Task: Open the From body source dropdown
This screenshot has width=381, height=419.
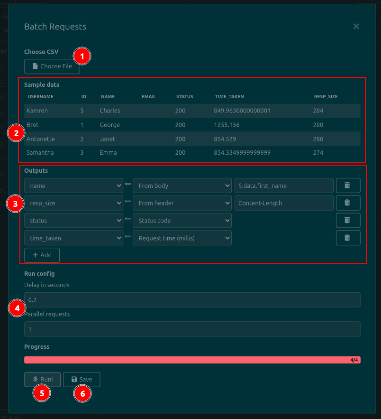Action: 182,186
